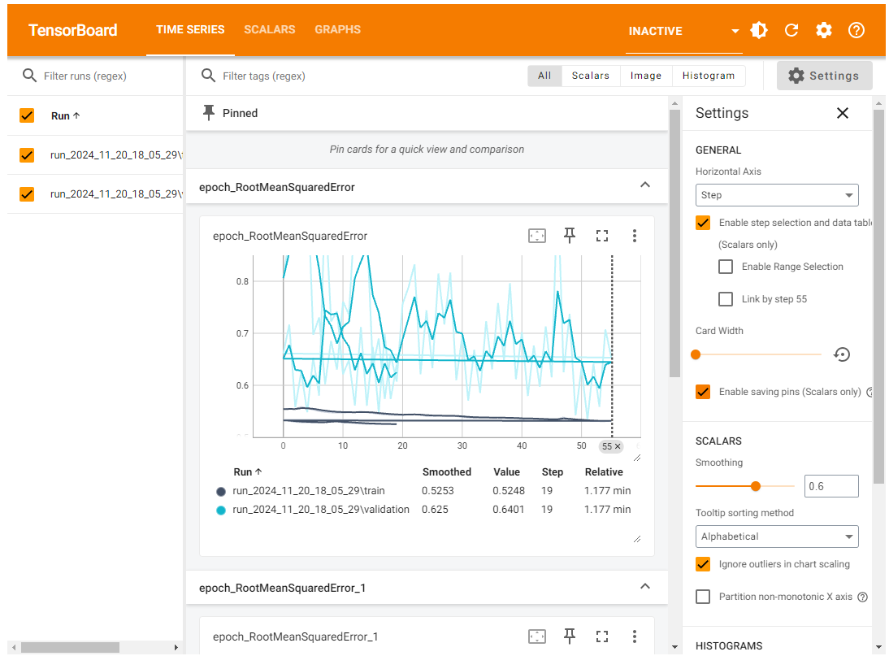This screenshot has width=889, height=656.
Task: Click the Relative column header
Action: [604, 471]
